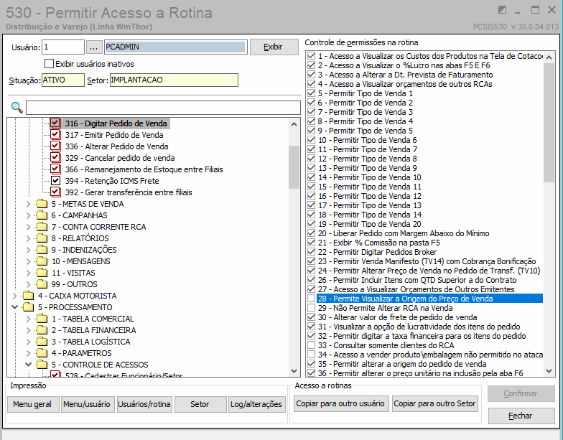Expand the 5 - METAS DE VENDA node
Screen dimensions: 563x440
point(29,204)
